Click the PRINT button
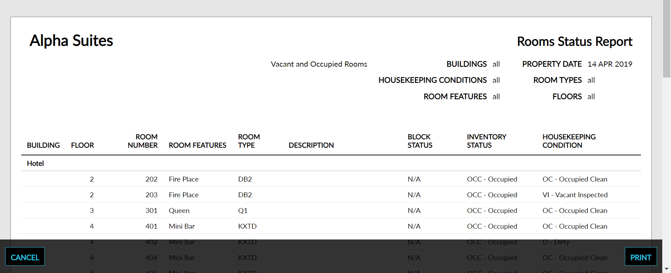 tap(641, 257)
